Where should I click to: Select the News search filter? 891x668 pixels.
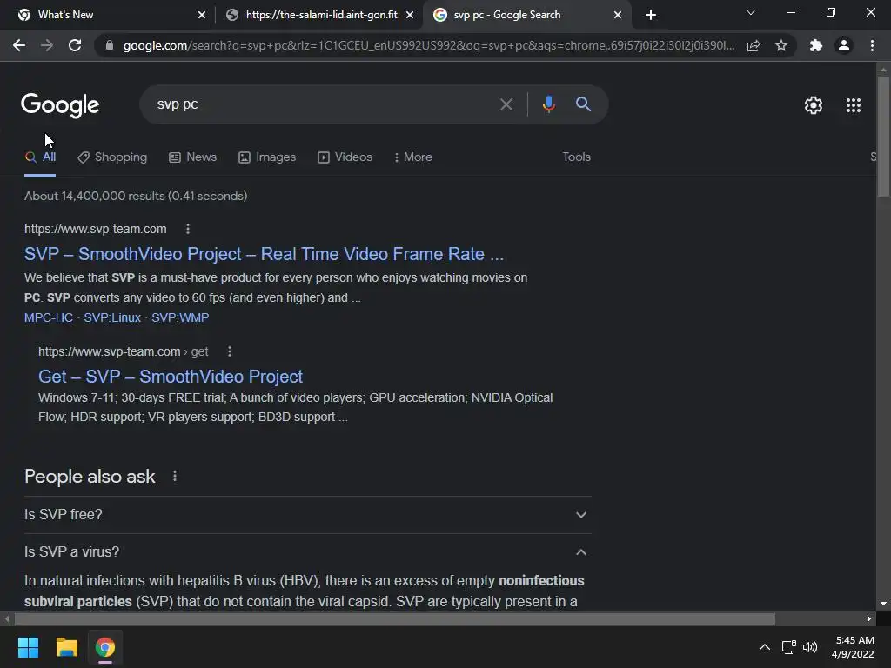point(193,157)
